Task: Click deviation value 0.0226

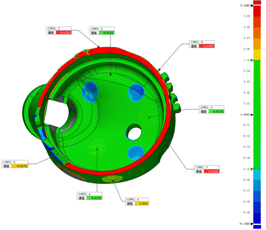Action: pyautogui.click(x=107, y=33)
